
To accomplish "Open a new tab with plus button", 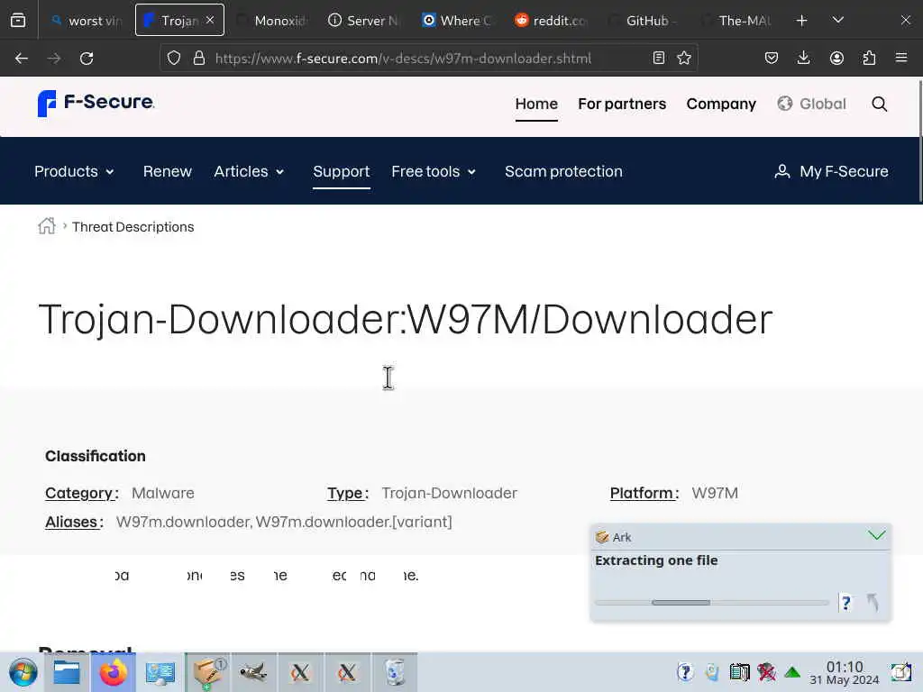I will pos(801,21).
